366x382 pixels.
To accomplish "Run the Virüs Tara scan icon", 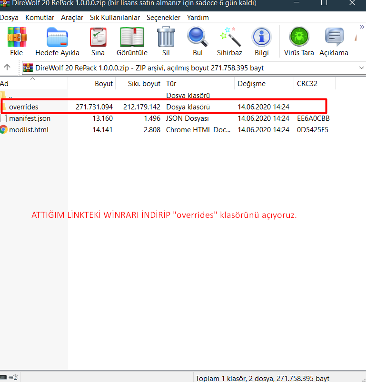I will click(x=299, y=37).
